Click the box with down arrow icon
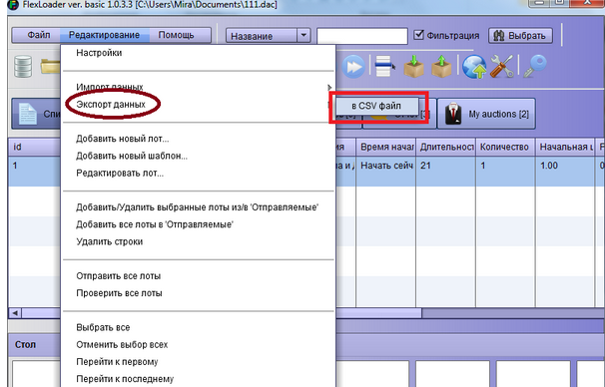The height and width of the screenshot is (387, 605). 413,66
